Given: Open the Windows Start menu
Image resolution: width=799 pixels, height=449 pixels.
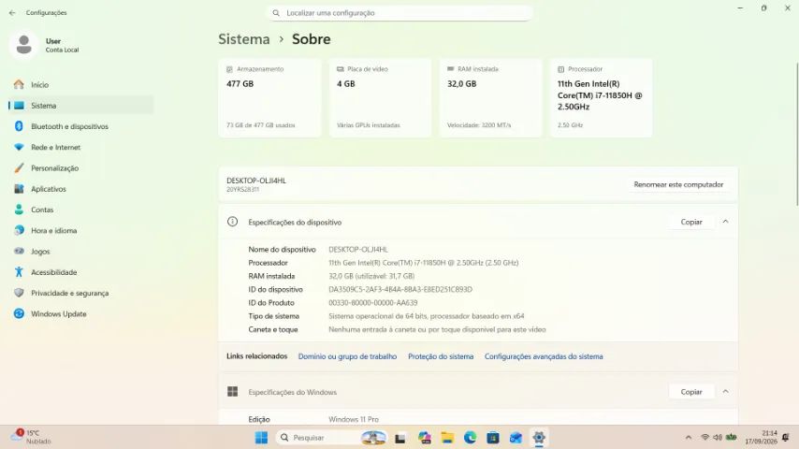Looking at the screenshot, I should point(261,437).
